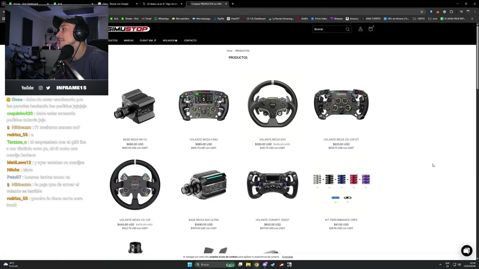Close the Comprar PRODUCTOS browser tab
This screenshot has height=269, width=479.
pos(226,4)
